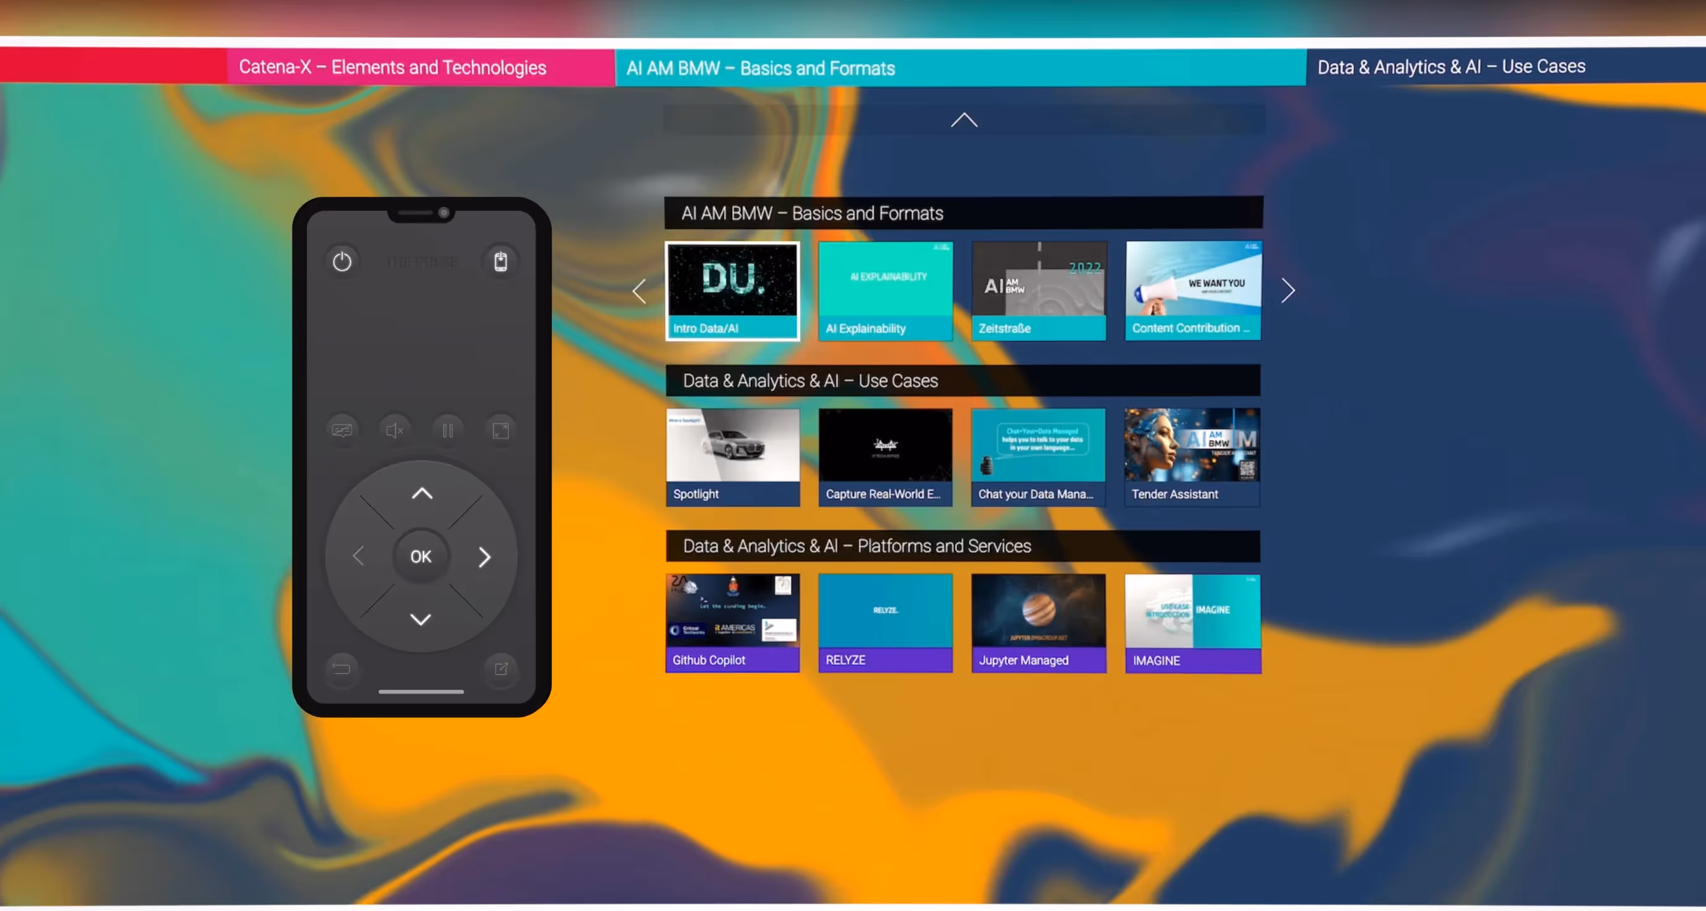Click the AI AM BMW – Basics and Formats section header
The width and height of the screenshot is (1706, 911).
pos(963,213)
